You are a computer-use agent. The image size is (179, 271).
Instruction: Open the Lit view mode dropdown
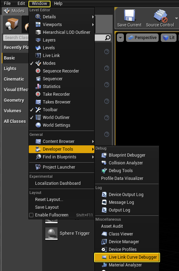[169, 38]
